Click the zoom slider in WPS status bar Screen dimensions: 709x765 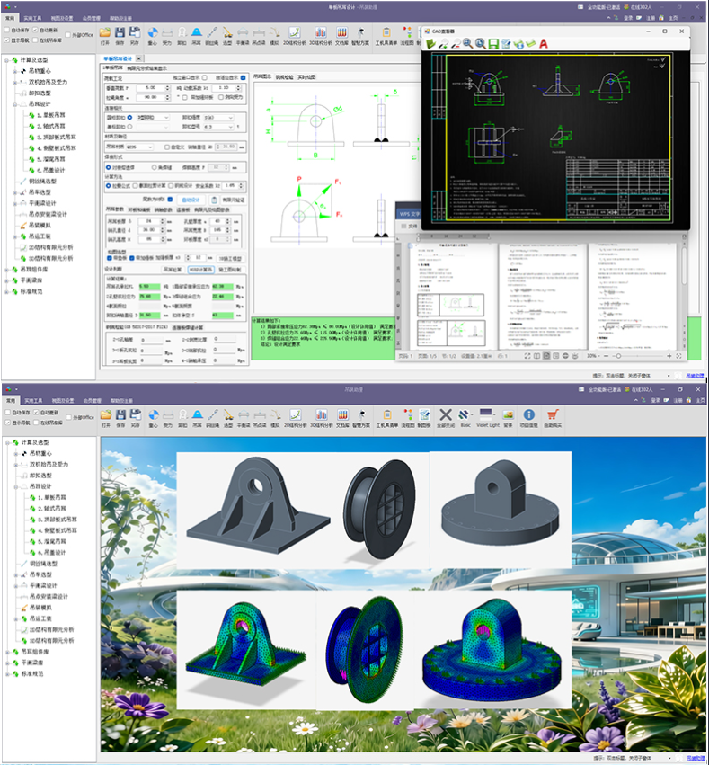click(618, 356)
